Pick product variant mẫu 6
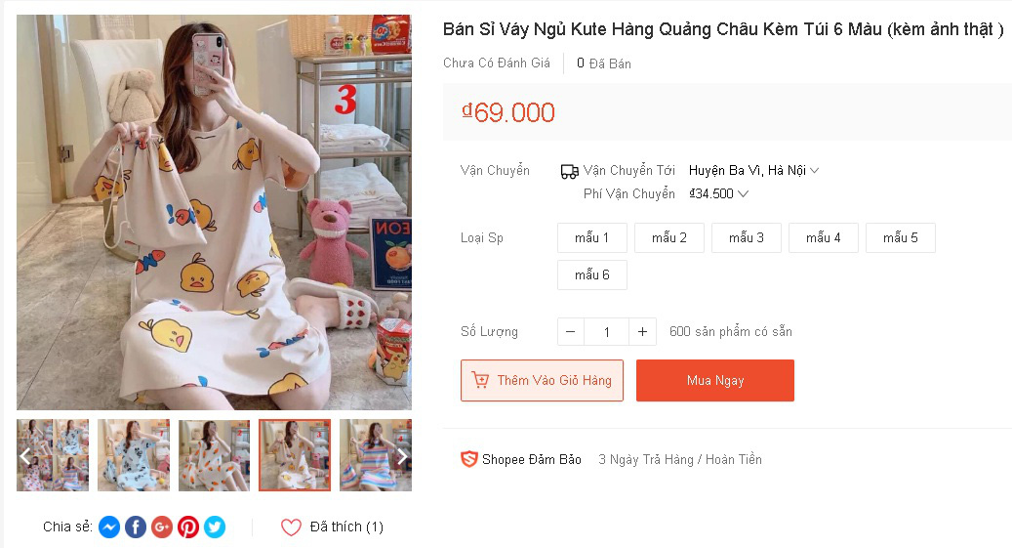This screenshot has width=1012, height=548. point(591,275)
